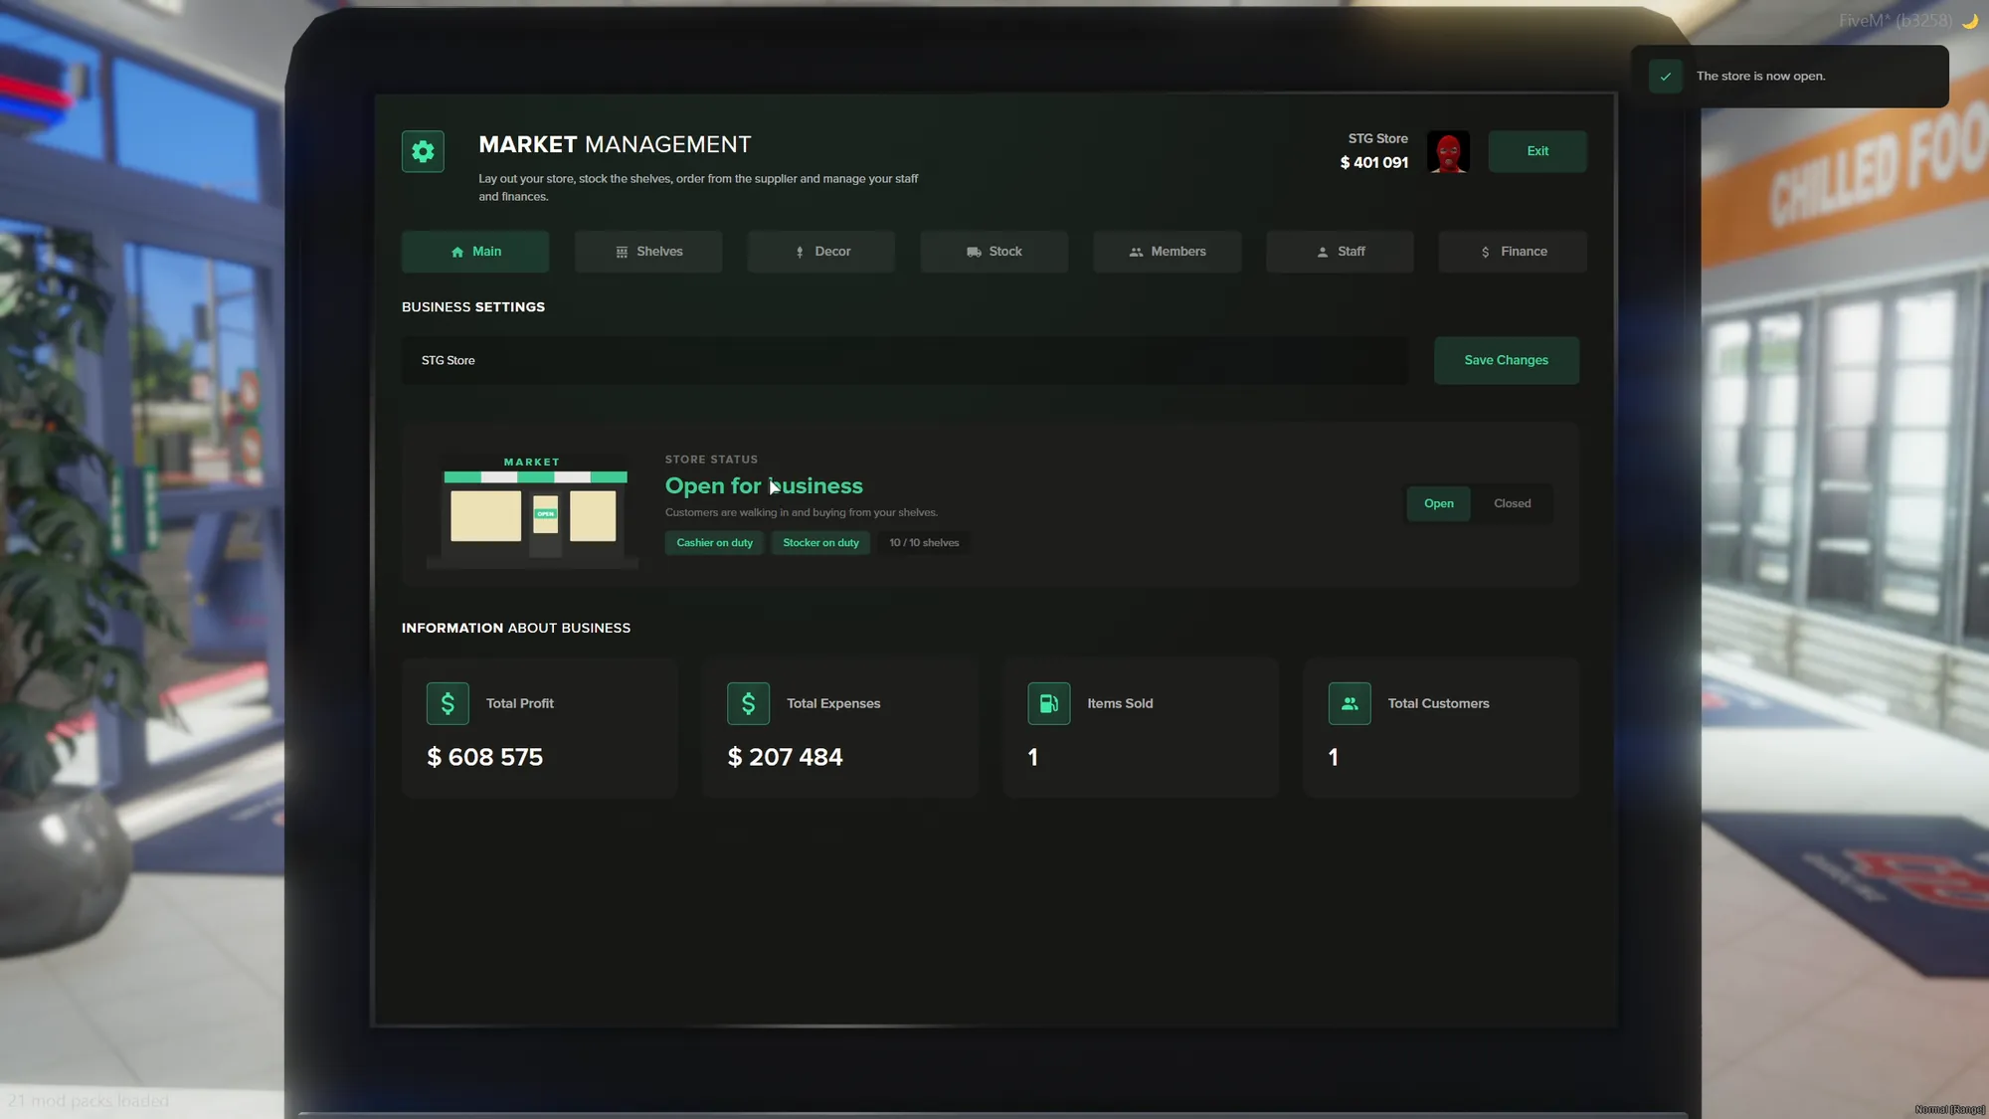Open the Members tab
1989x1119 pixels.
[x=1168, y=252]
